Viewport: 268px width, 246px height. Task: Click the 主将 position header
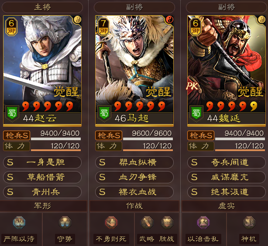point(42,7)
